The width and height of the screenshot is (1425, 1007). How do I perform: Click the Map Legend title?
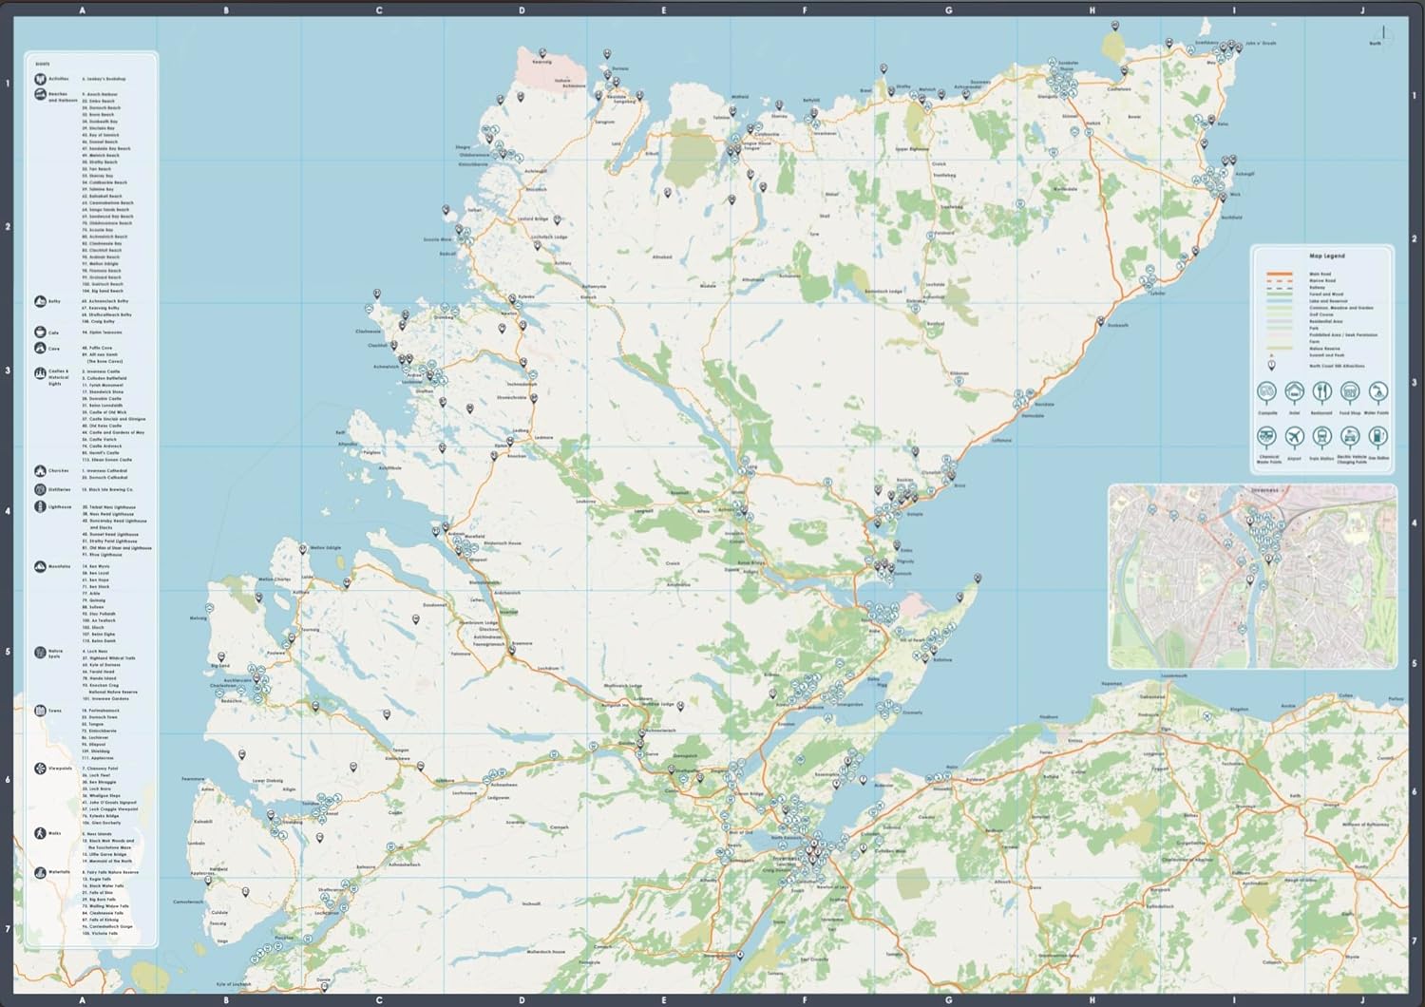coord(1326,256)
